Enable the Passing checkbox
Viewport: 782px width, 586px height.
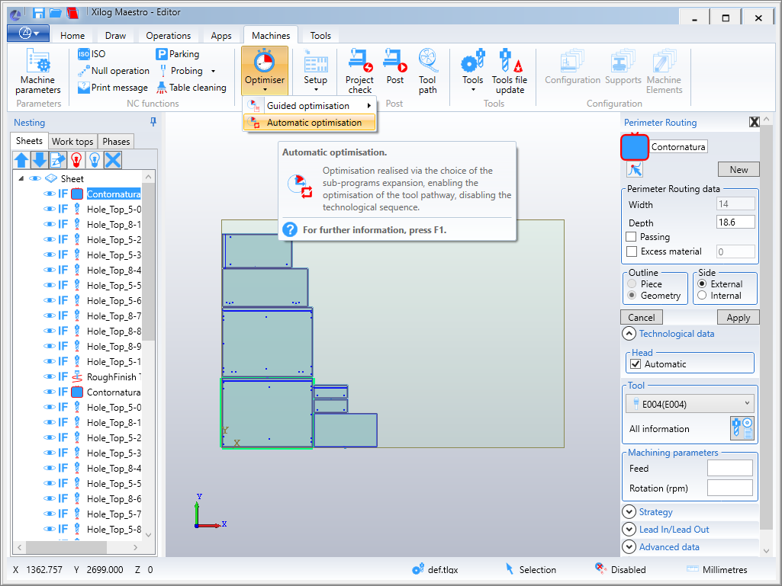click(x=632, y=237)
